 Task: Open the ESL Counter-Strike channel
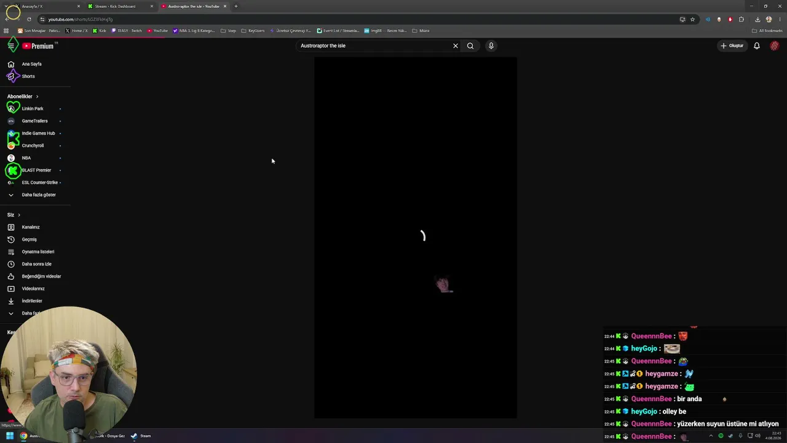pos(40,183)
